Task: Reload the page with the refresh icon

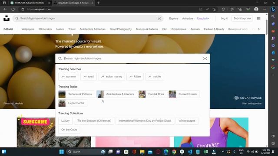Action: point(13,9)
